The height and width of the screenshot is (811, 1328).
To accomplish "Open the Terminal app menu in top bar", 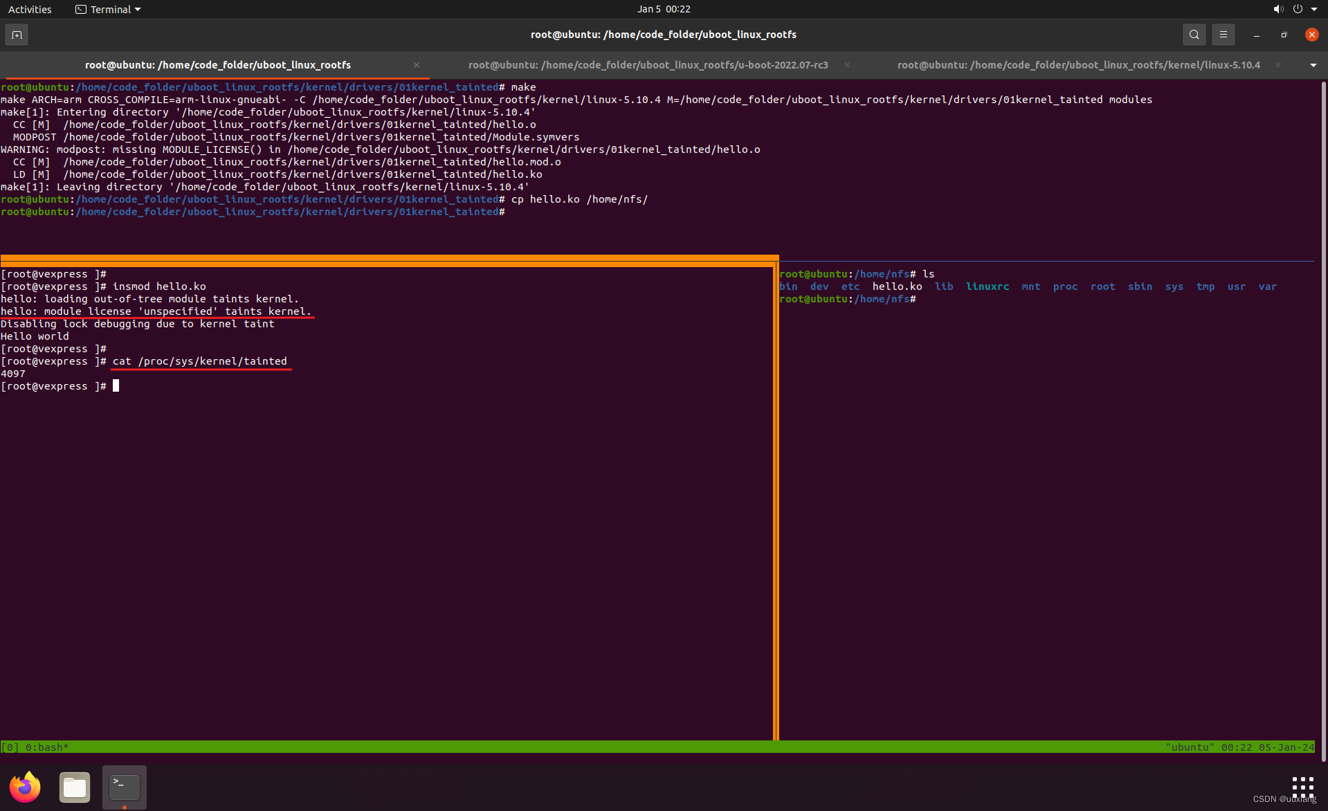I will (108, 9).
